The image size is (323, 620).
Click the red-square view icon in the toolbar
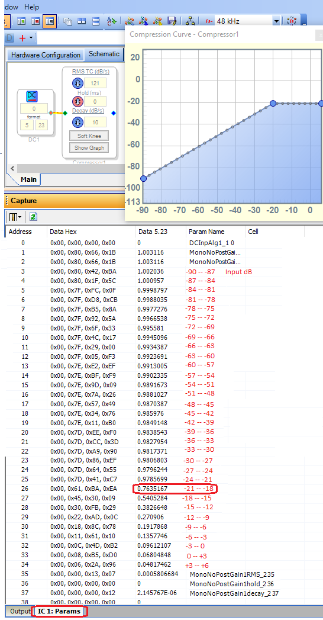point(35,21)
